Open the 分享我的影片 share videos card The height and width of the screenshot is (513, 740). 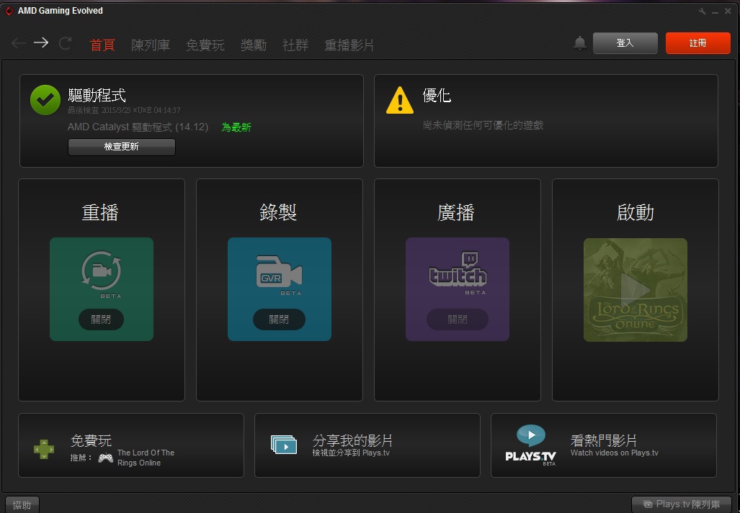point(367,445)
